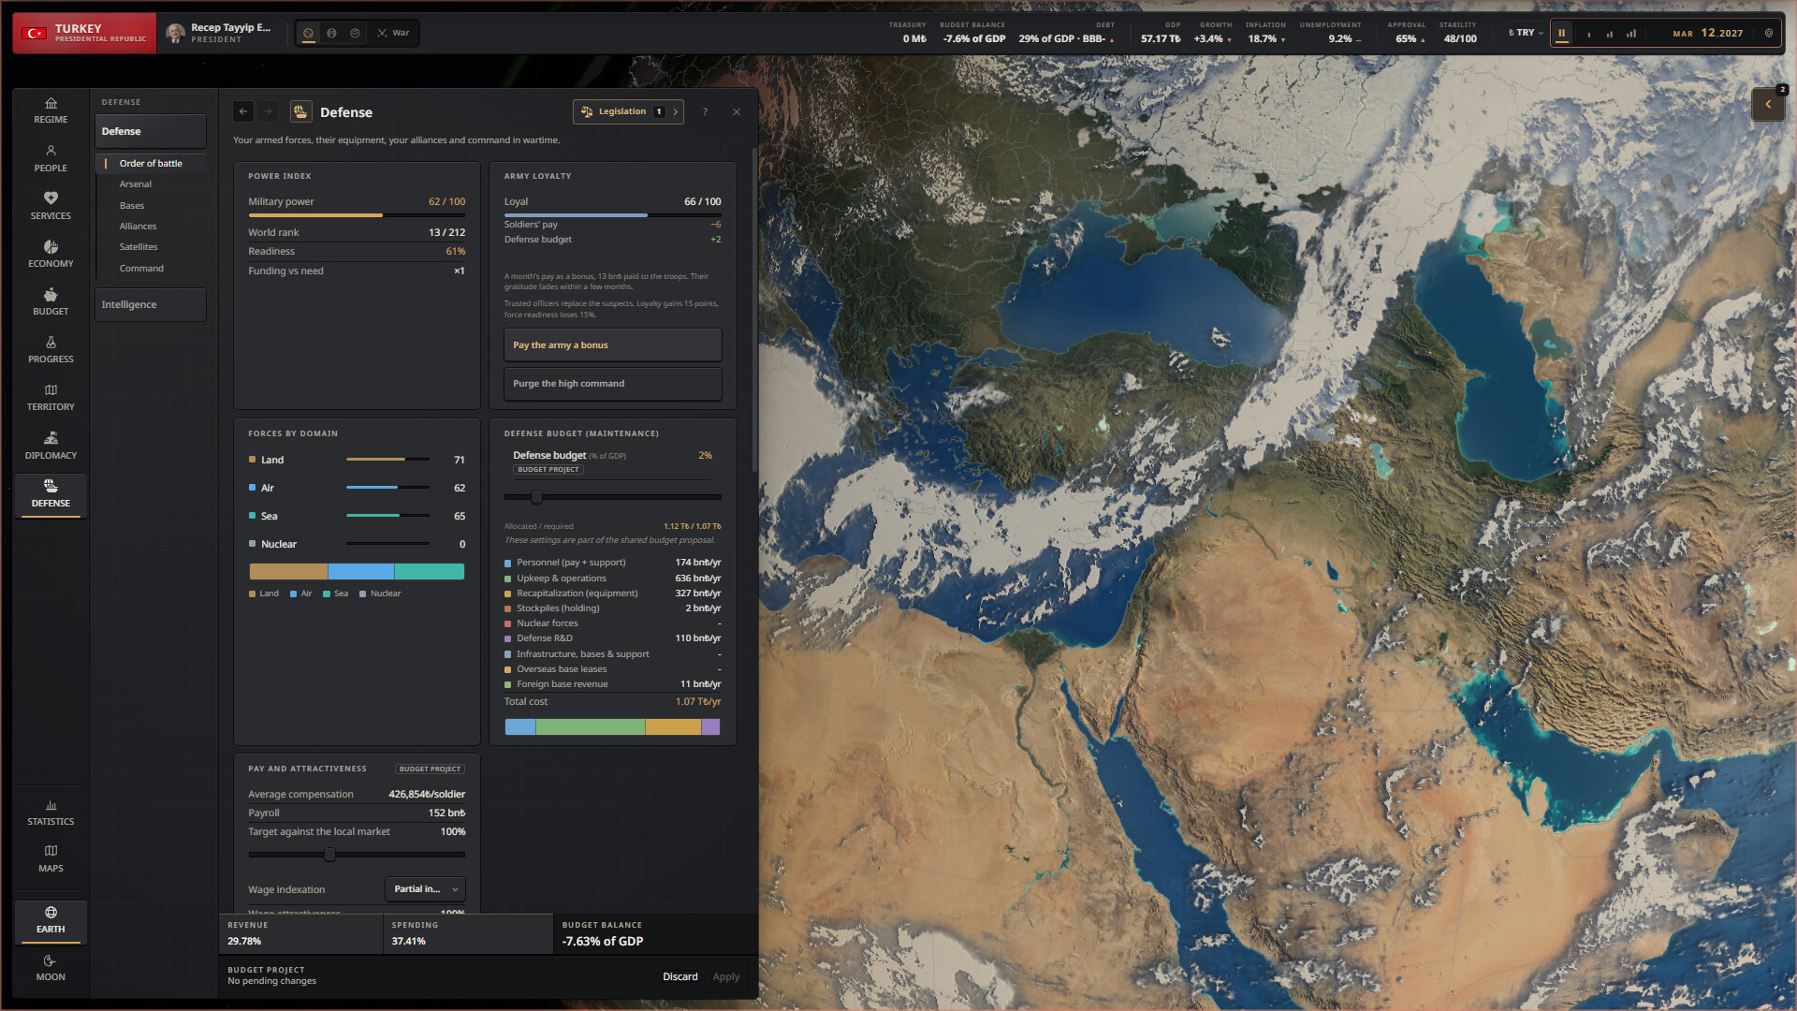Open the Command subsection
This screenshot has width=1797, height=1011.
[141, 269]
